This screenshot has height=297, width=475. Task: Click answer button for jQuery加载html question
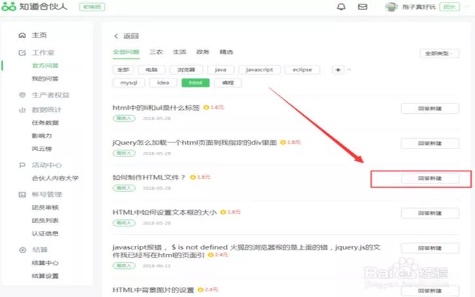pyautogui.click(x=430, y=143)
